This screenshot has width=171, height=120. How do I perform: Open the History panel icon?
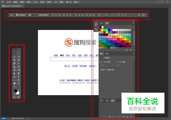(96, 24)
